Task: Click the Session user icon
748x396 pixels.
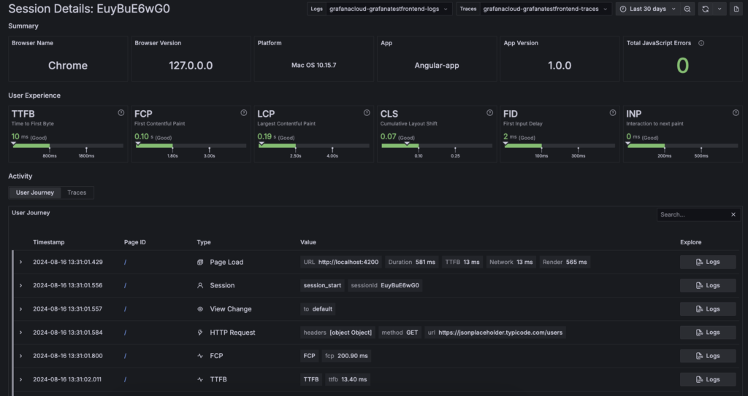Action: (200, 285)
